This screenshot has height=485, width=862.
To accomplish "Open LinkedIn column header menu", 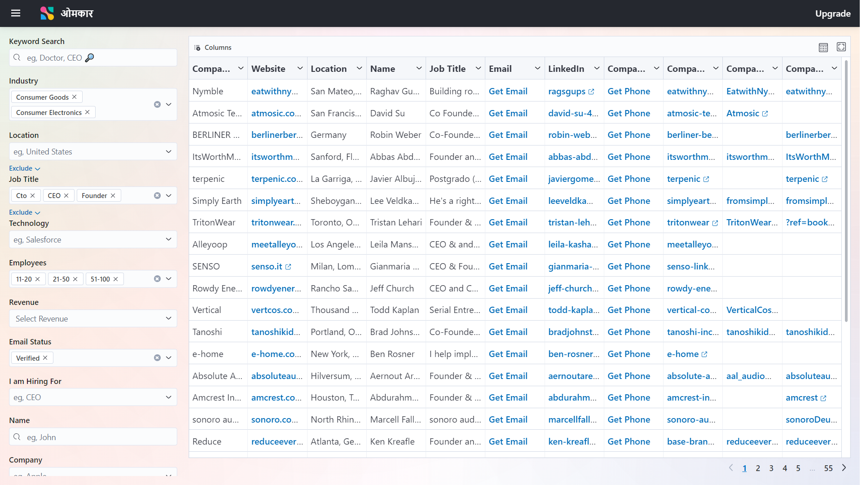I will [597, 68].
